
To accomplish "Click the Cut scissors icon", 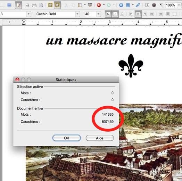I will 66,5.
